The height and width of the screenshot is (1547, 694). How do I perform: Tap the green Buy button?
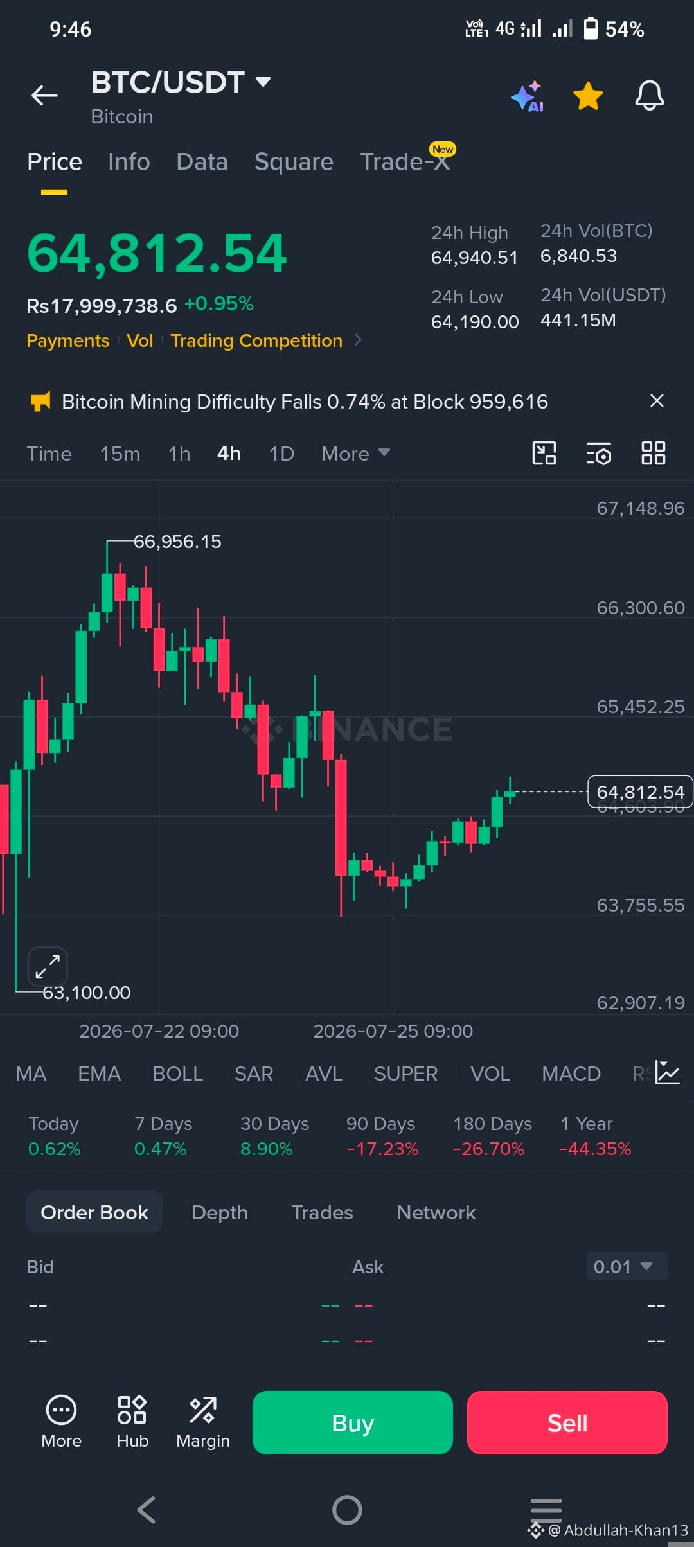[353, 1422]
